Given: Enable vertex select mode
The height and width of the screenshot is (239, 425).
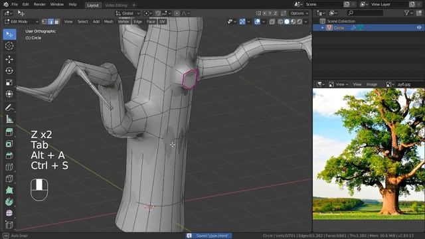Looking at the screenshot, I should click(x=44, y=22).
